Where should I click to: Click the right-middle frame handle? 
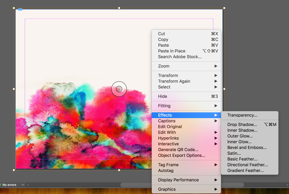224,89
